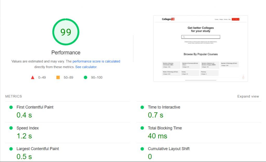Image resolution: width=266 pixels, height=162 pixels.
Task: Click green dot beside Cumulative Layout Shift
Action: [142, 149]
